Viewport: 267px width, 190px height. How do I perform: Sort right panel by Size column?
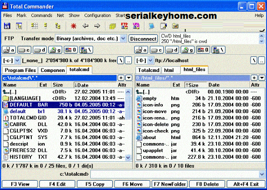[195, 85]
